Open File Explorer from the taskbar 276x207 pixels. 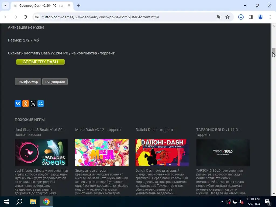pos(33,202)
